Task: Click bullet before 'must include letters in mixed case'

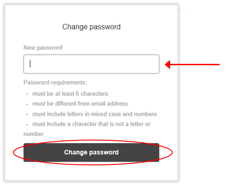Action: click(27, 114)
